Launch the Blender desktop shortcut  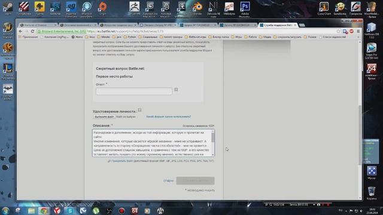(x=197, y=8)
